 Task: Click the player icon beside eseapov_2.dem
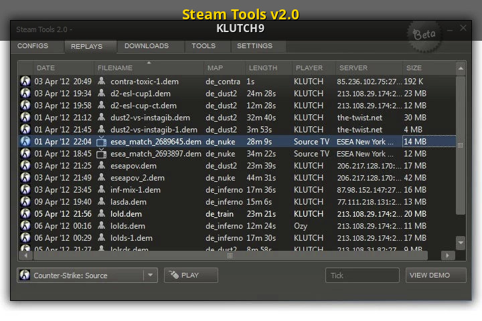click(x=102, y=178)
